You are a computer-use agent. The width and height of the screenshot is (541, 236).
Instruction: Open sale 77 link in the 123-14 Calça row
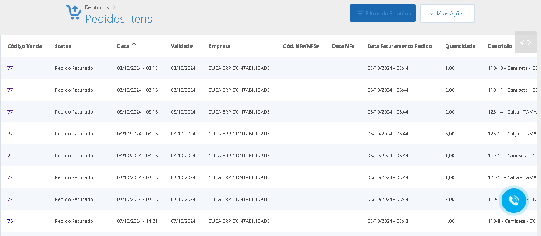(10, 112)
